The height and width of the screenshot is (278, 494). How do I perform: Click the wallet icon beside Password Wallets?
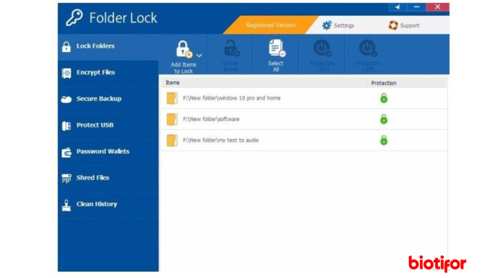click(x=67, y=152)
